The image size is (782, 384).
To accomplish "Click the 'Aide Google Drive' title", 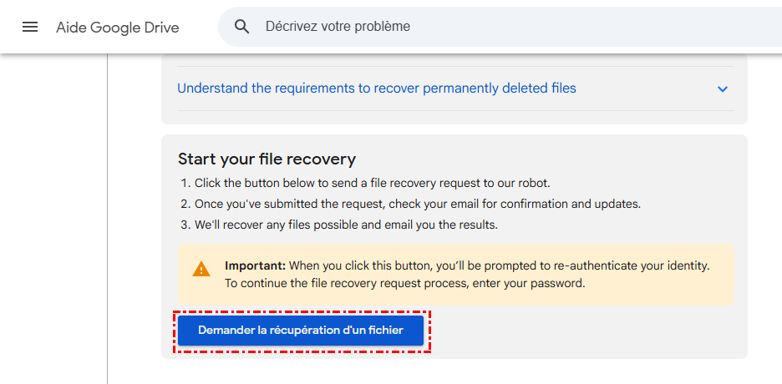I will [x=117, y=28].
